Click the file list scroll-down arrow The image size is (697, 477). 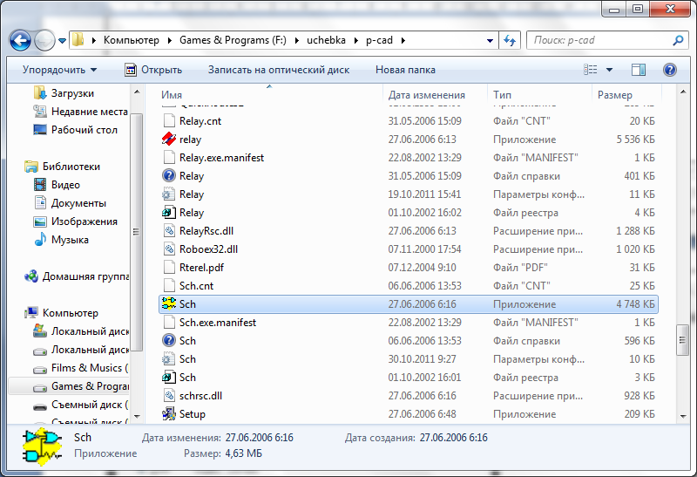point(683,416)
